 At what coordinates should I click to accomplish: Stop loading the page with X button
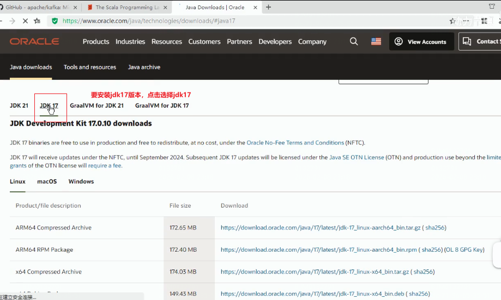click(25, 21)
